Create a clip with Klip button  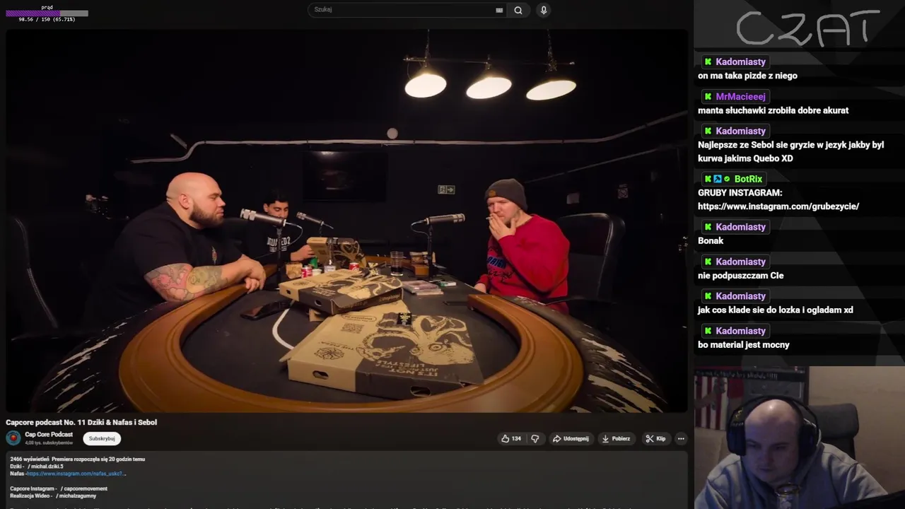pos(655,438)
